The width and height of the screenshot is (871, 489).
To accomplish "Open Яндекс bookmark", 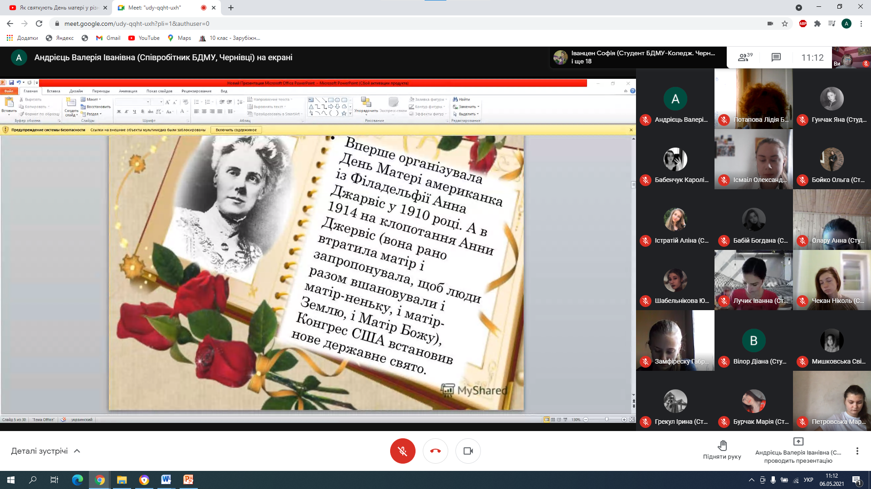I will click(60, 38).
